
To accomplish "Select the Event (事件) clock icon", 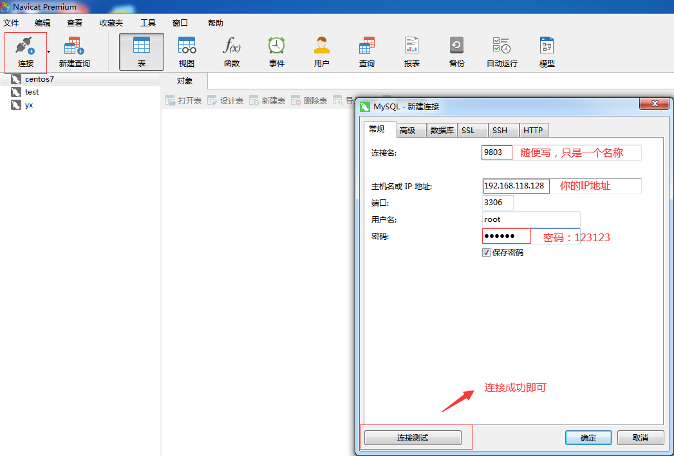I will tap(276, 45).
